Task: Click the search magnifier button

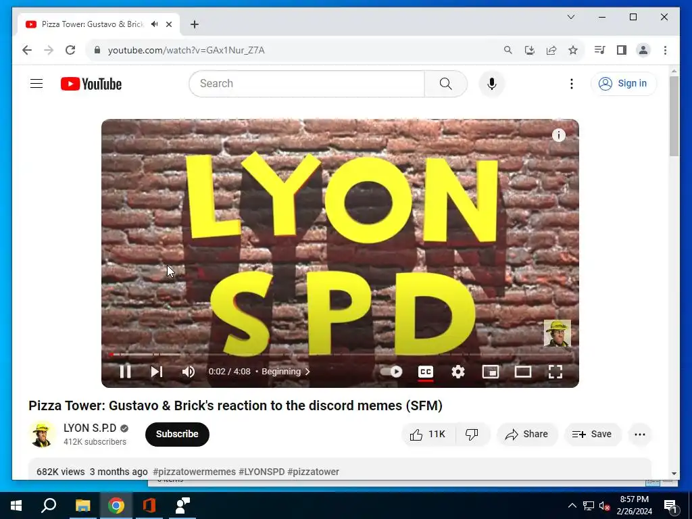Action: coord(446,83)
